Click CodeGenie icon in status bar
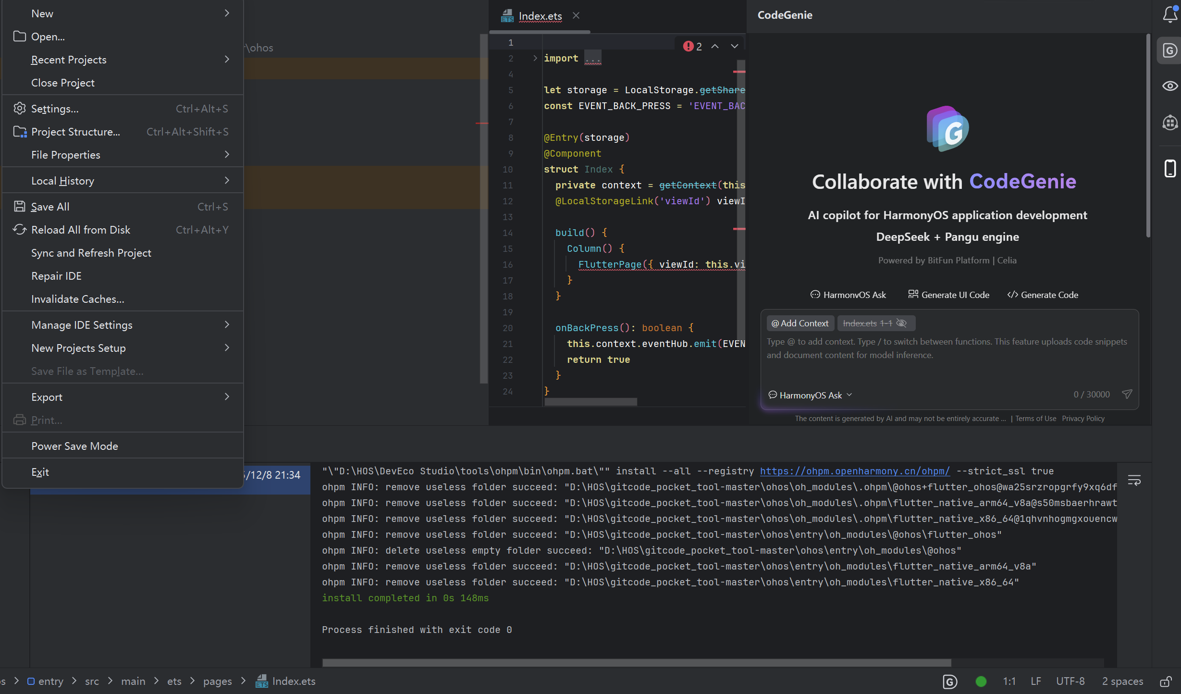 click(950, 682)
